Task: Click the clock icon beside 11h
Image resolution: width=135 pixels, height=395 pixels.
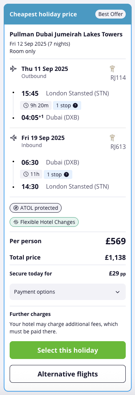Action: pos(26,174)
